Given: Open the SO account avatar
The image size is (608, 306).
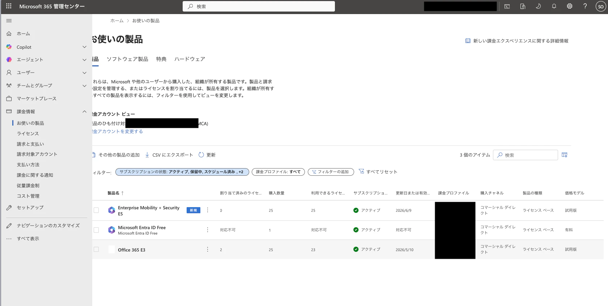Looking at the screenshot, I should click(601, 6).
